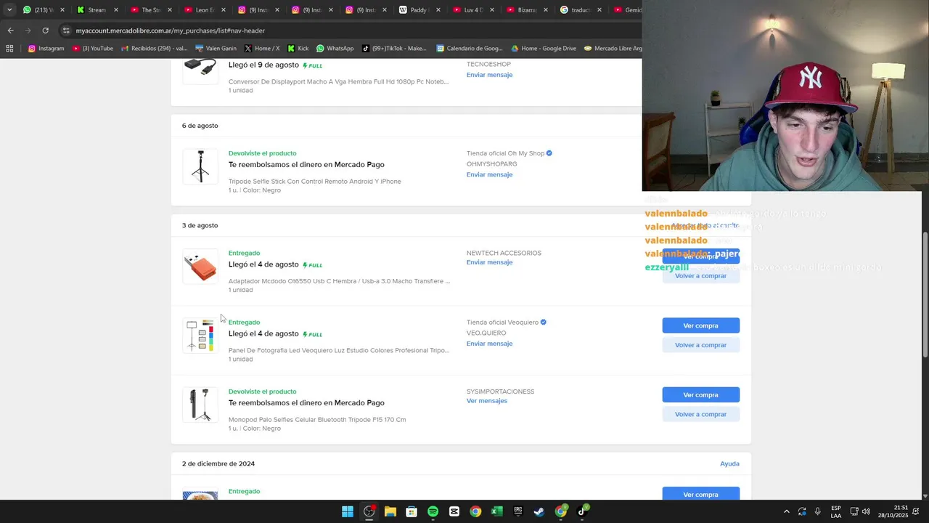This screenshot has height=523, width=929.
Task: Open the TikTok bookmark
Action: tap(393, 49)
